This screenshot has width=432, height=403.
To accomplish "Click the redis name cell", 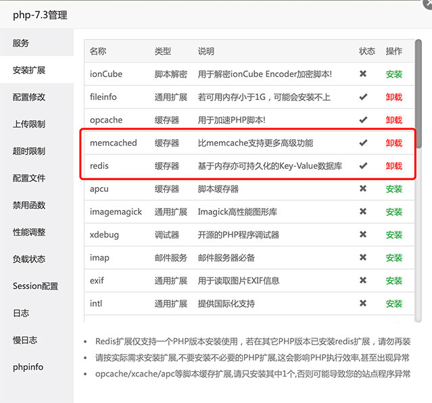I will [99, 166].
